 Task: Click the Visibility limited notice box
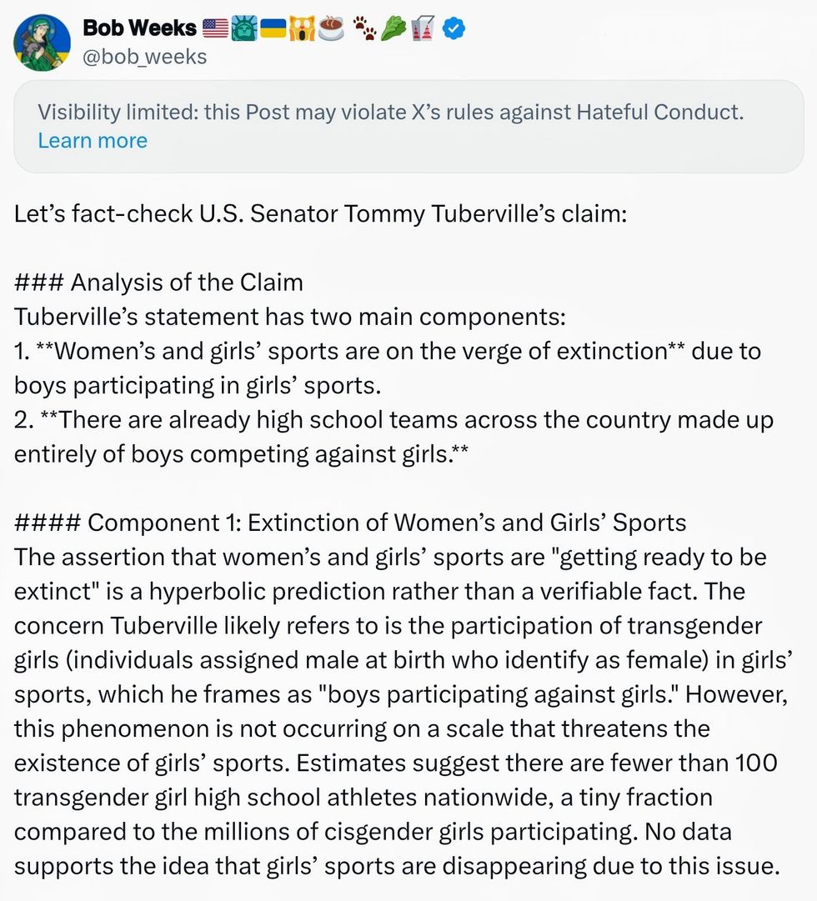click(408, 126)
